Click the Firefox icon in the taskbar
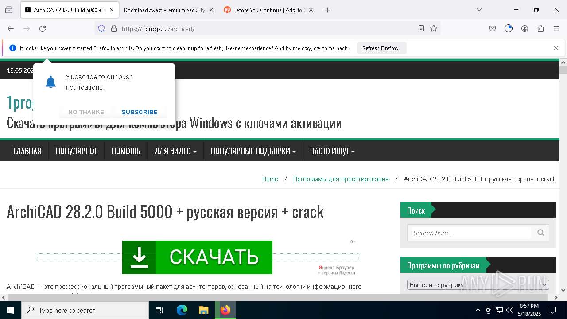 coord(225,310)
